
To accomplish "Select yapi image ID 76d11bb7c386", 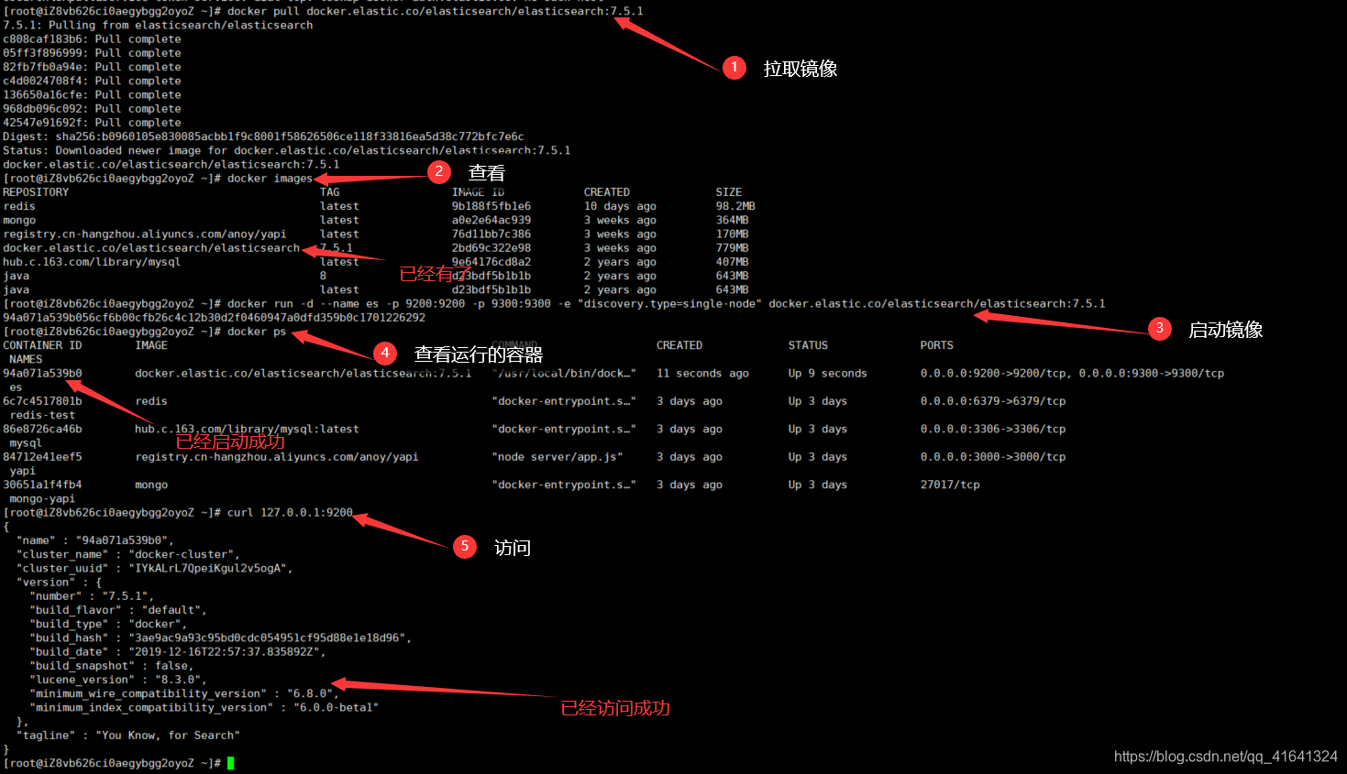I will (x=491, y=234).
